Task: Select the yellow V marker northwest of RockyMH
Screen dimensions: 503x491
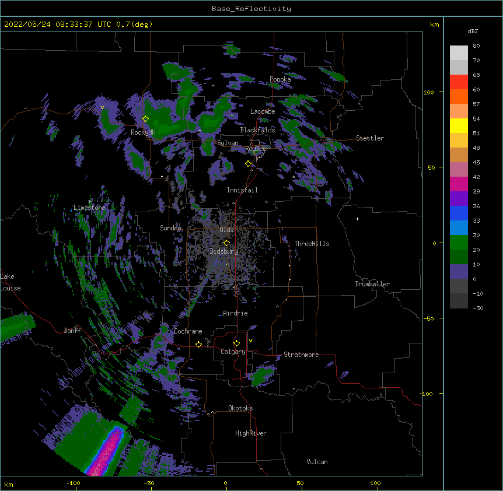Action: pyautogui.click(x=102, y=107)
